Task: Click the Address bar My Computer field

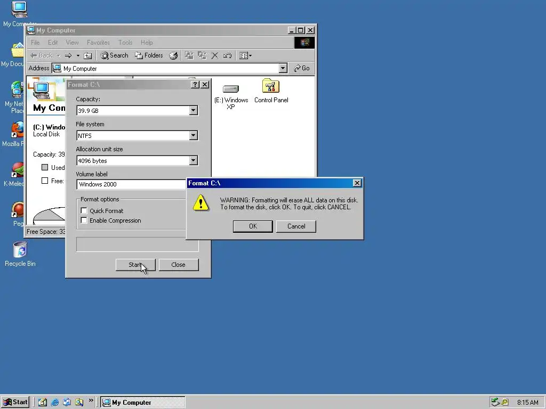Action: [166, 69]
